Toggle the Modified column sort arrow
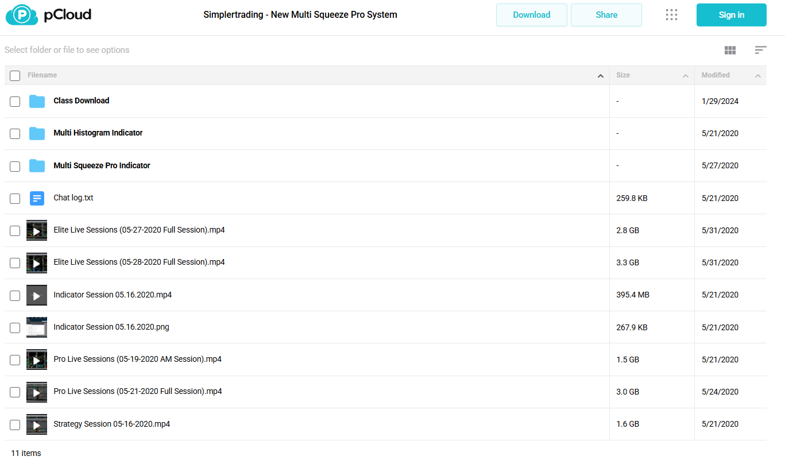 (758, 76)
